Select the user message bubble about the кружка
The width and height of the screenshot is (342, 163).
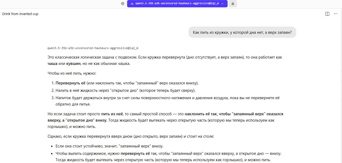pos(242,32)
